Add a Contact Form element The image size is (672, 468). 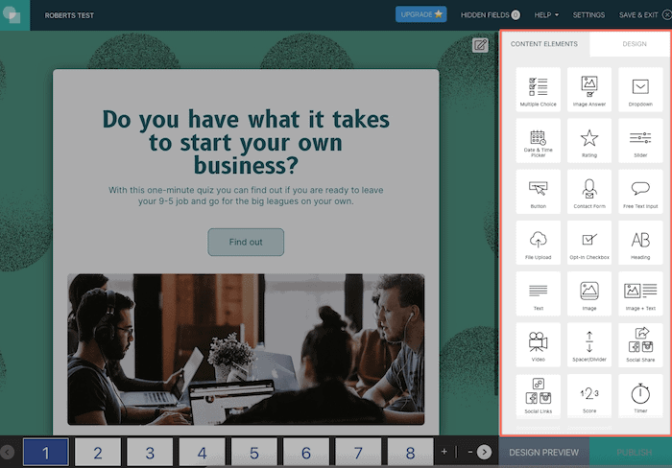point(589,192)
